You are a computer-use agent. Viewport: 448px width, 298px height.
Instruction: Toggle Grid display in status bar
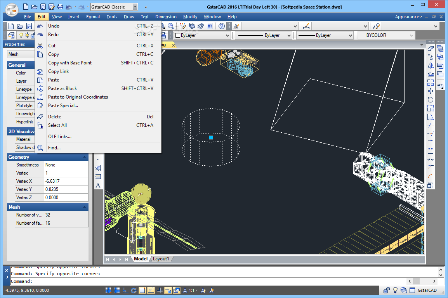[x=117, y=290]
